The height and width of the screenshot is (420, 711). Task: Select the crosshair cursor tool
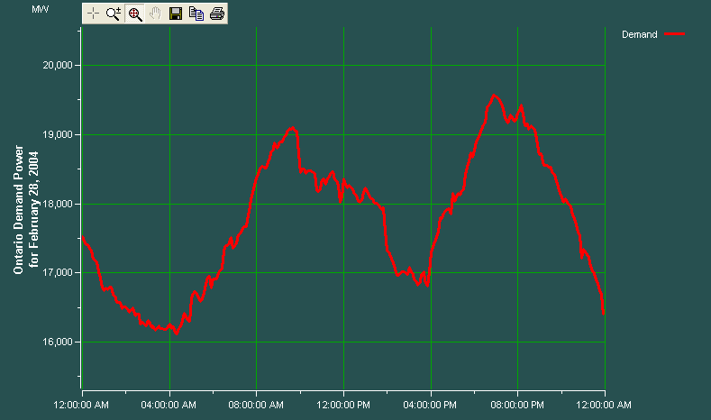point(93,14)
